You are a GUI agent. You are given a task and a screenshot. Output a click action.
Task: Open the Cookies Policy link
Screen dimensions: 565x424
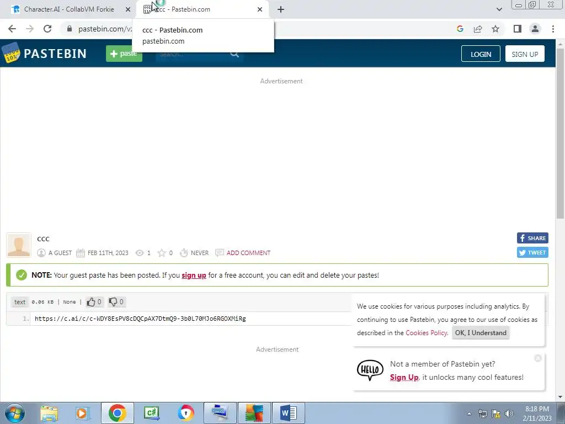click(x=427, y=333)
